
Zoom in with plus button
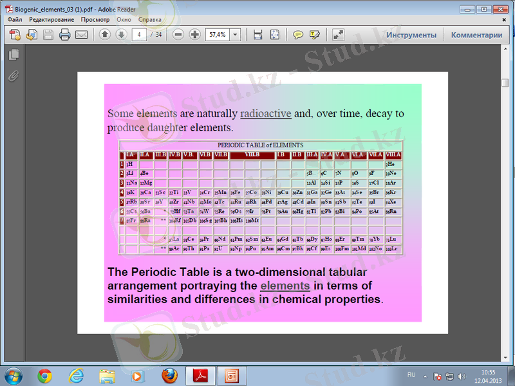(x=194, y=35)
